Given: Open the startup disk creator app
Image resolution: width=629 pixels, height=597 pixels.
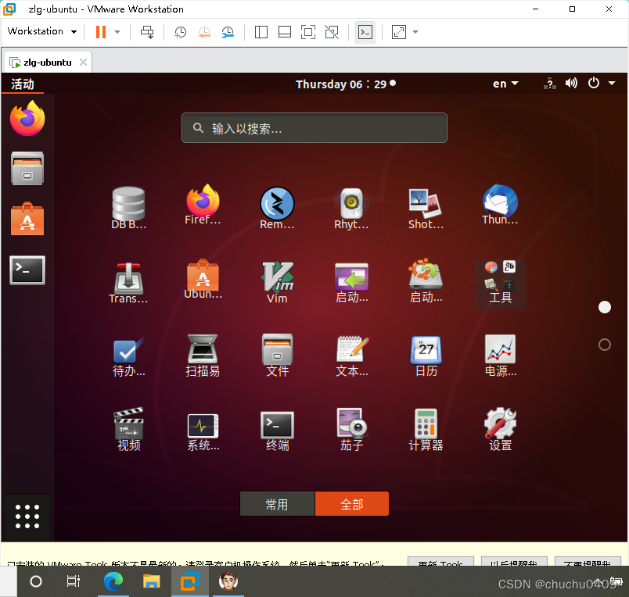Looking at the screenshot, I should (426, 281).
